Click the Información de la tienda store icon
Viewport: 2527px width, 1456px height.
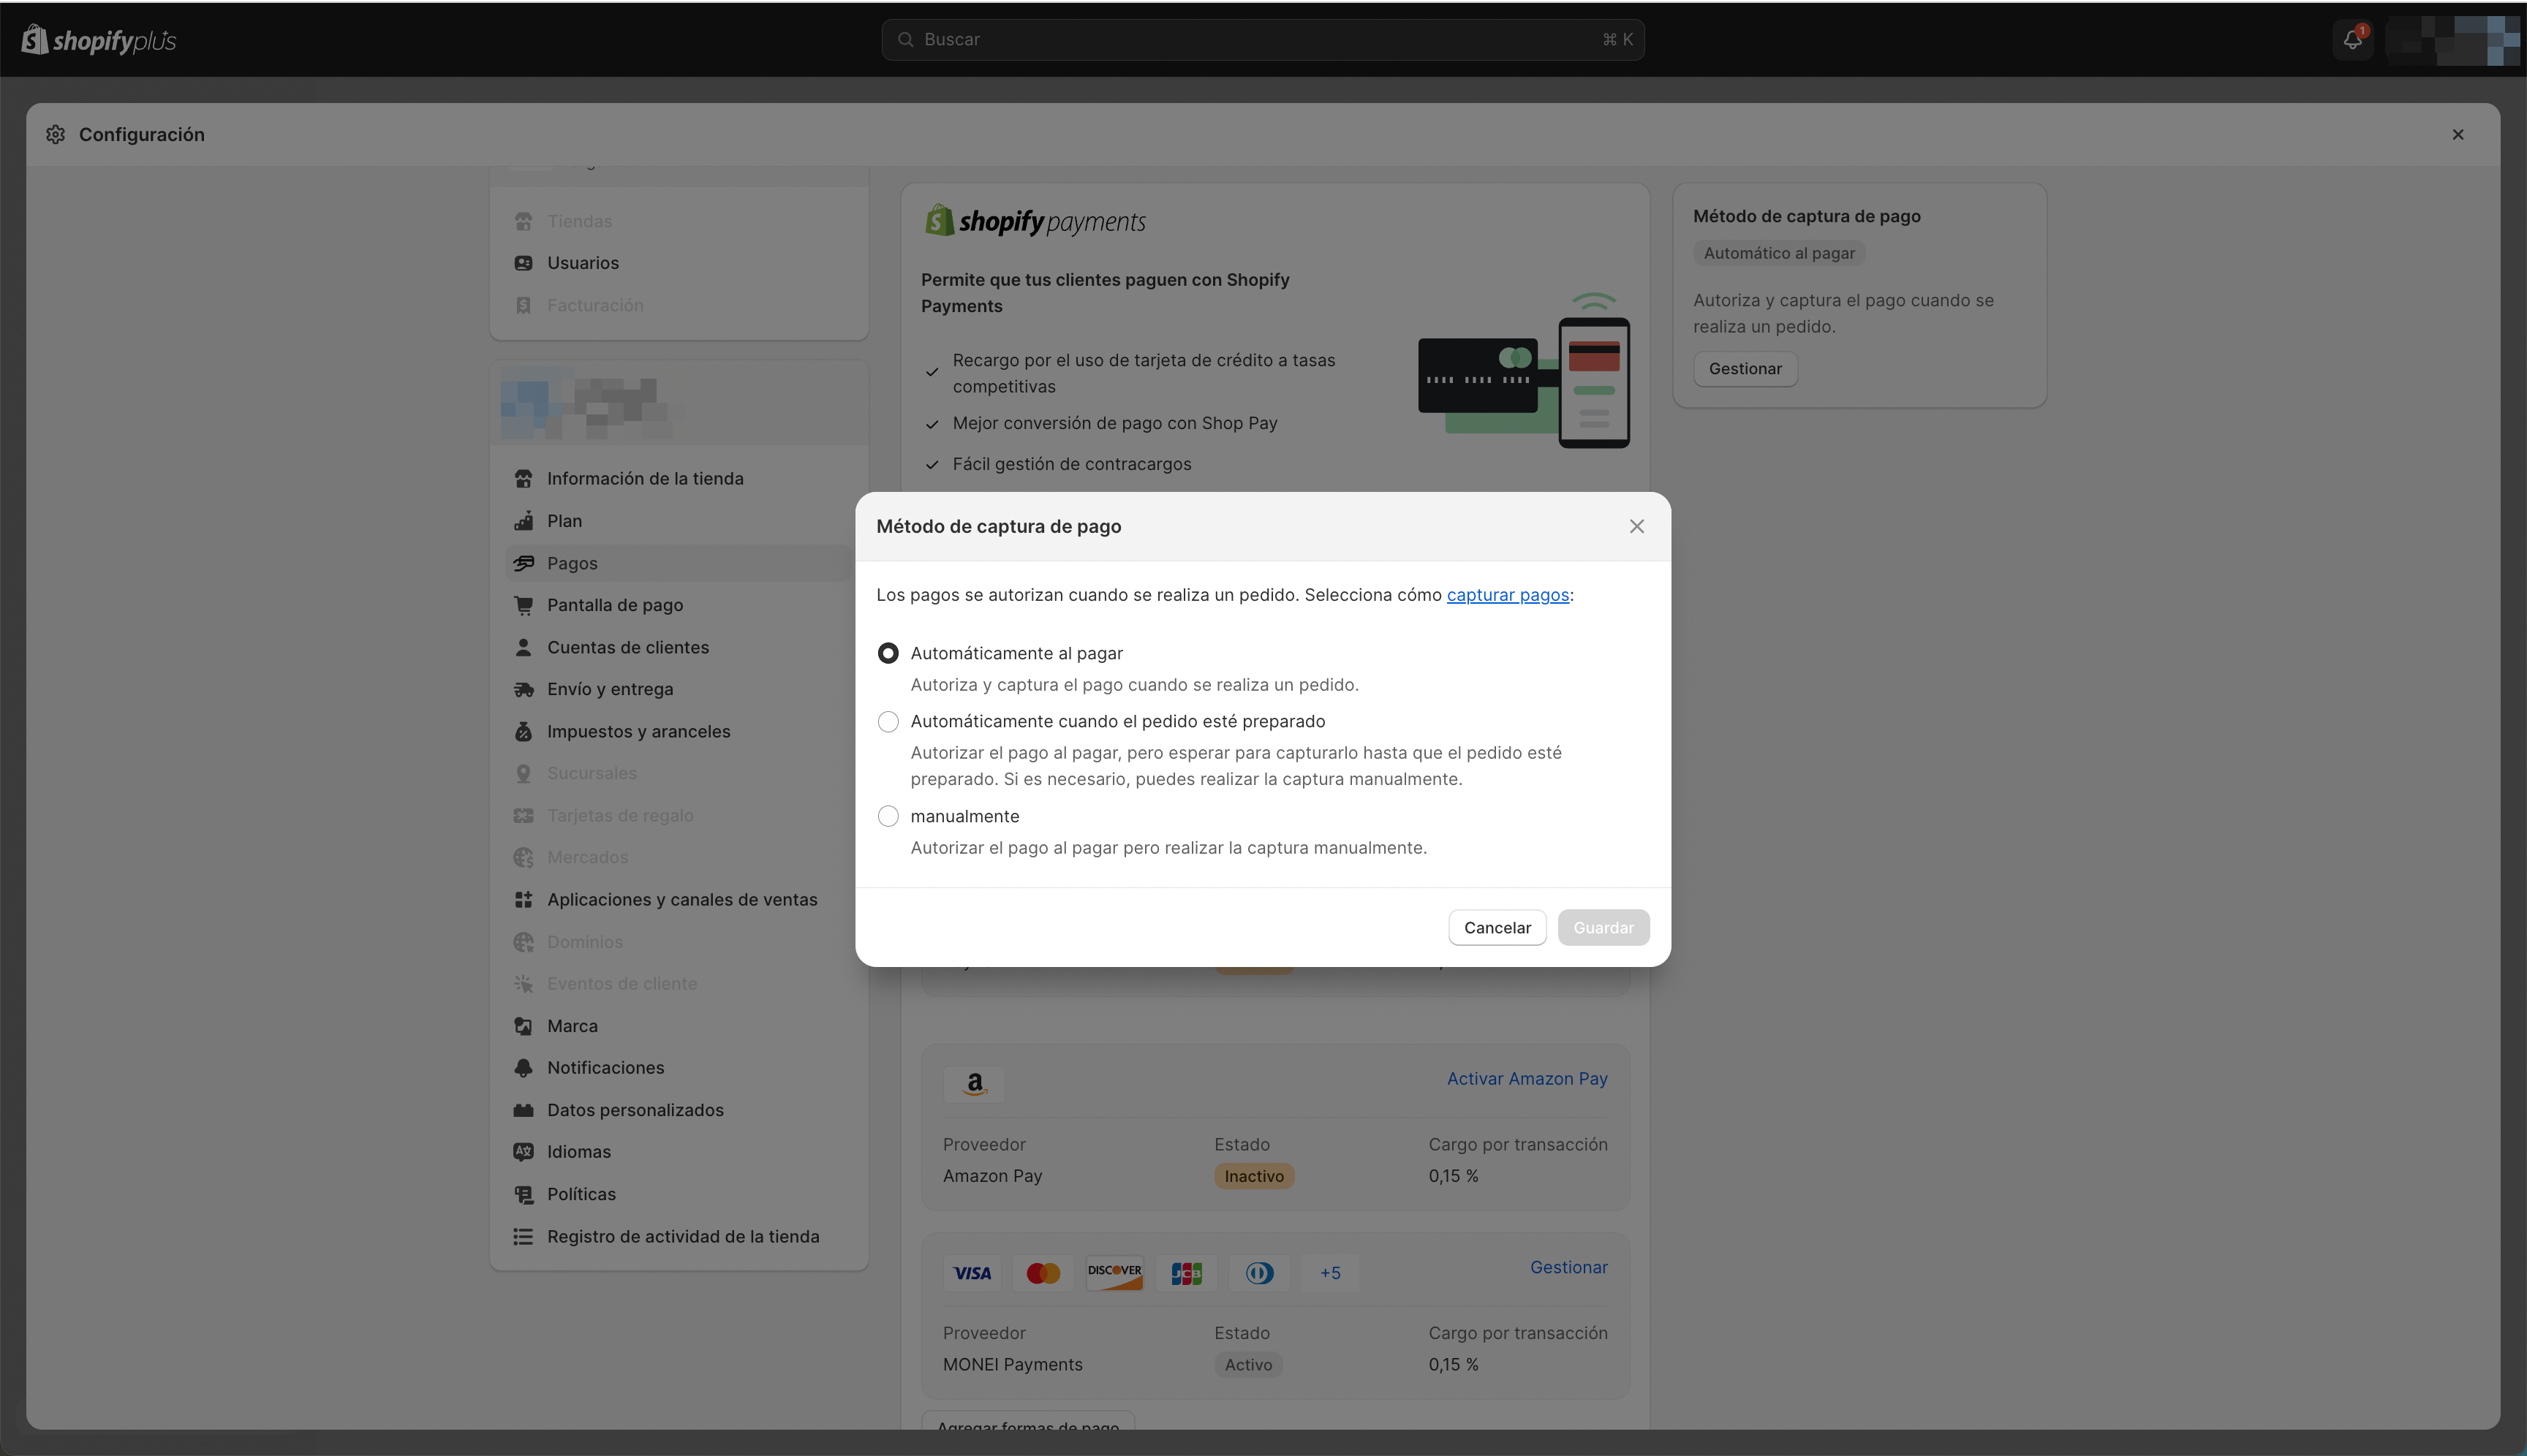pos(524,478)
